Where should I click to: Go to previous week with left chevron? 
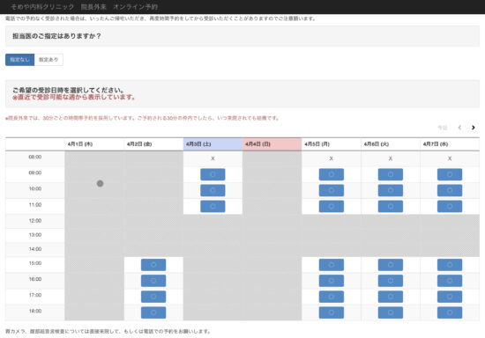click(459, 128)
